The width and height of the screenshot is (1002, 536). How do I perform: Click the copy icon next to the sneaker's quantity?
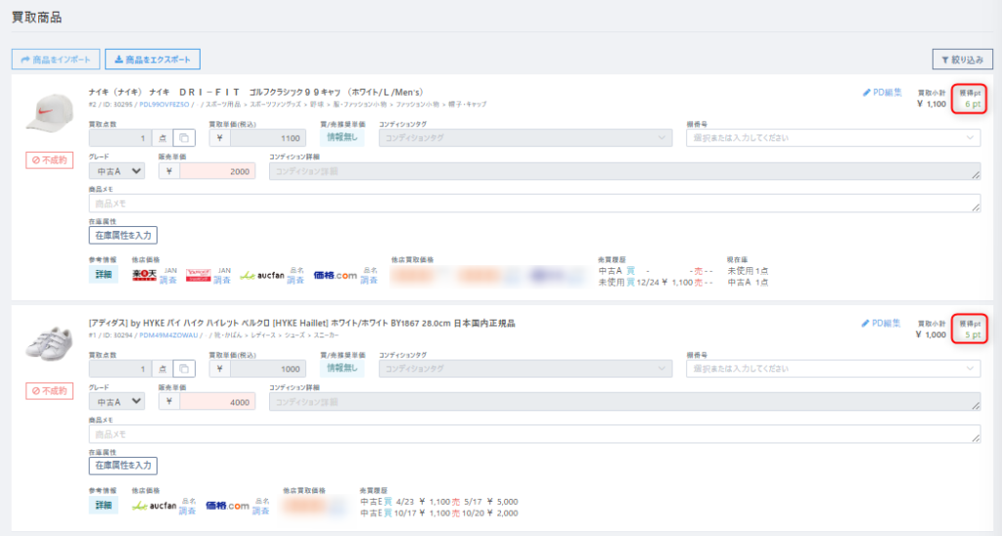184,369
